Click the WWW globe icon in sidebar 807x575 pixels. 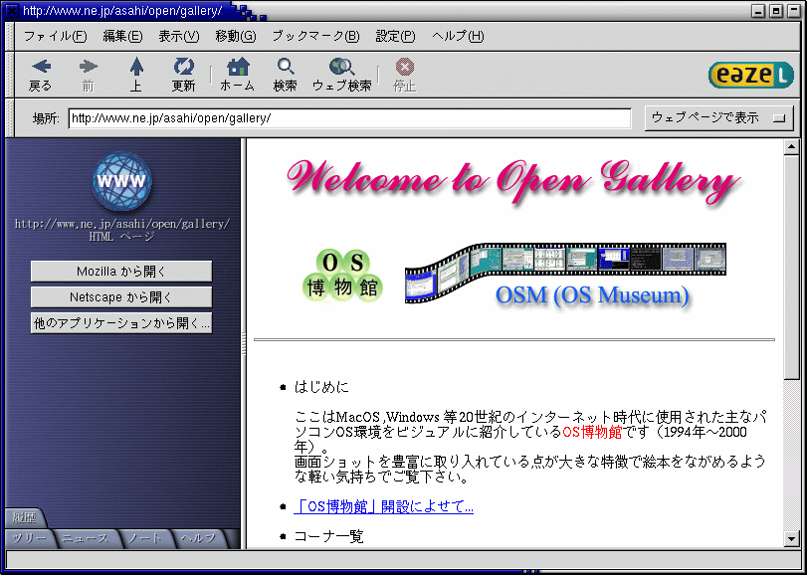pyautogui.click(x=122, y=180)
